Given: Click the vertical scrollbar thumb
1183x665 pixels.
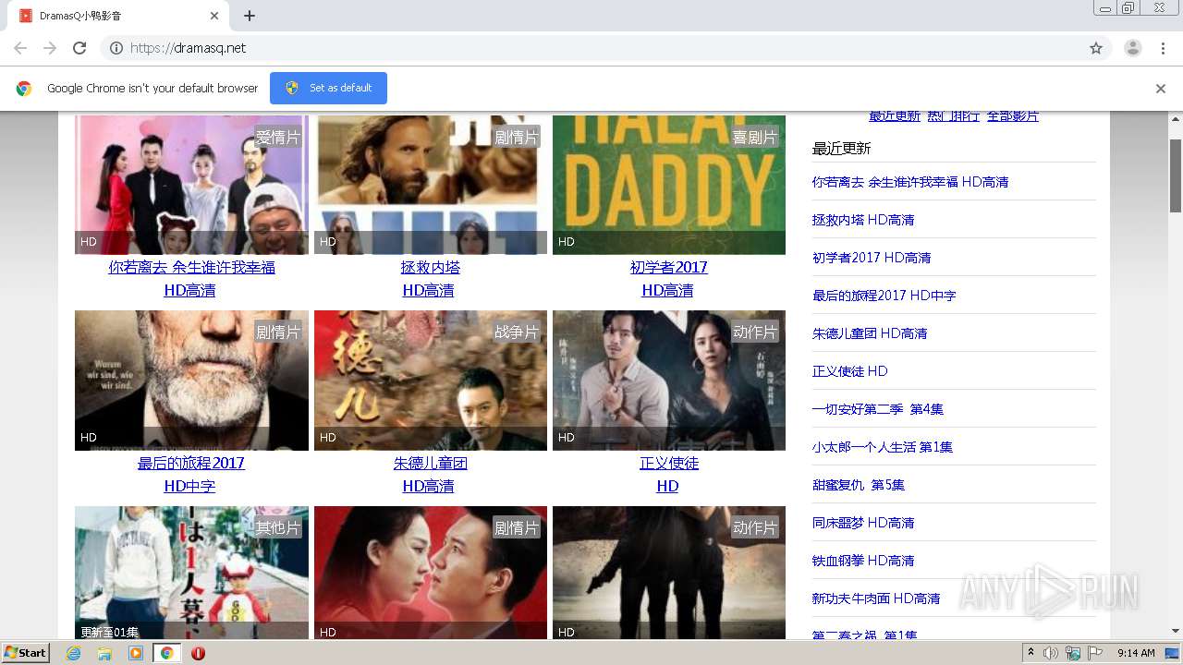Looking at the screenshot, I should pyautogui.click(x=1176, y=175).
